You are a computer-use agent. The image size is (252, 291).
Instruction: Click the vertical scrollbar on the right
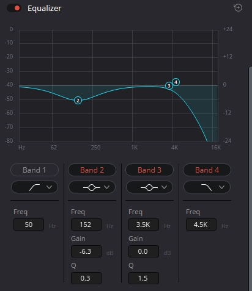tap(250, 178)
